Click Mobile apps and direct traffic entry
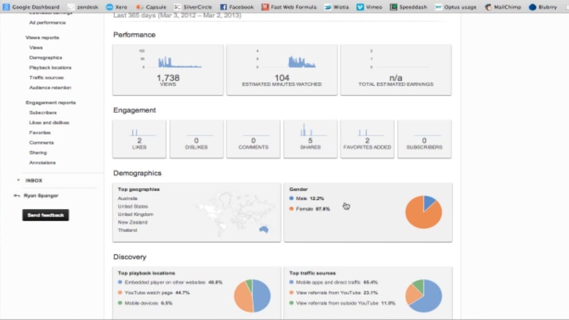The height and width of the screenshot is (320, 569). coord(333,282)
